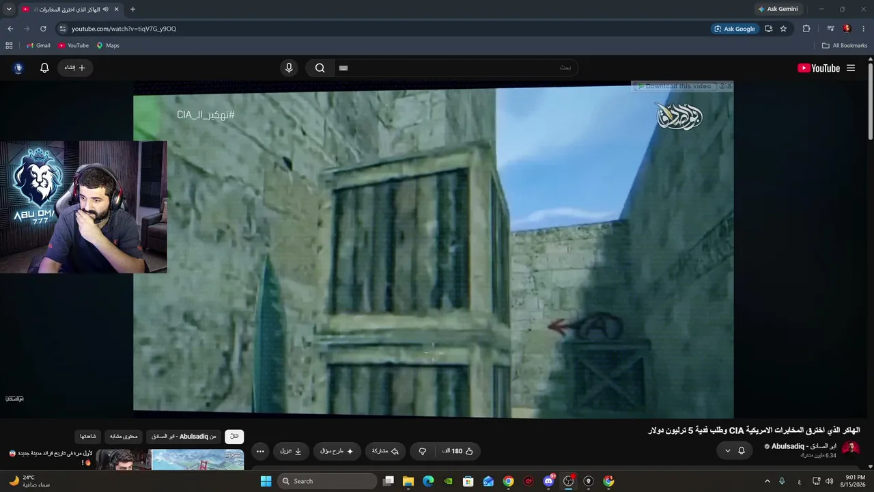Open the Windows Start menu

click(x=266, y=481)
